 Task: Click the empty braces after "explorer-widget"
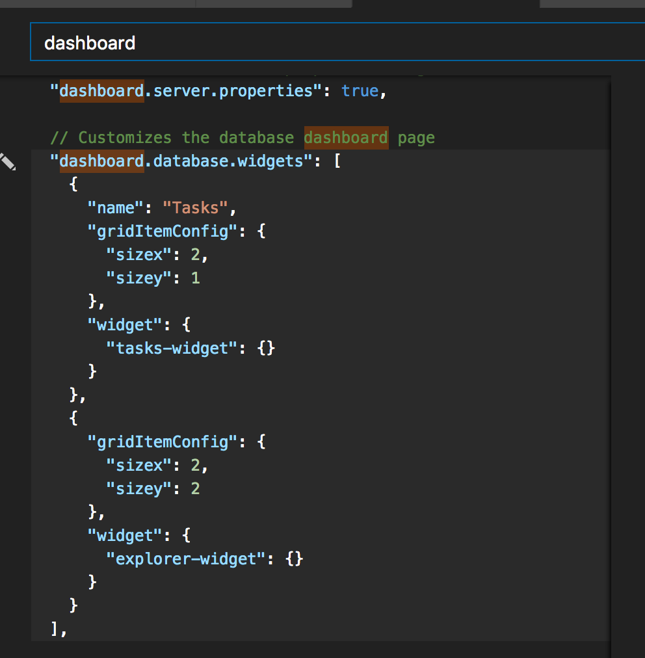pos(294,559)
